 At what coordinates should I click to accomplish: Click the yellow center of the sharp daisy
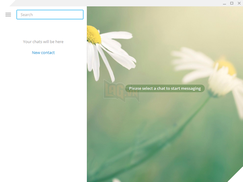tap(93, 34)
